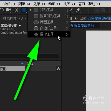The height and width of the screenshot is (111, 111).
Task: Click the 00:20:00, 15.00 fps info text
Action: (x=14, y=33)
